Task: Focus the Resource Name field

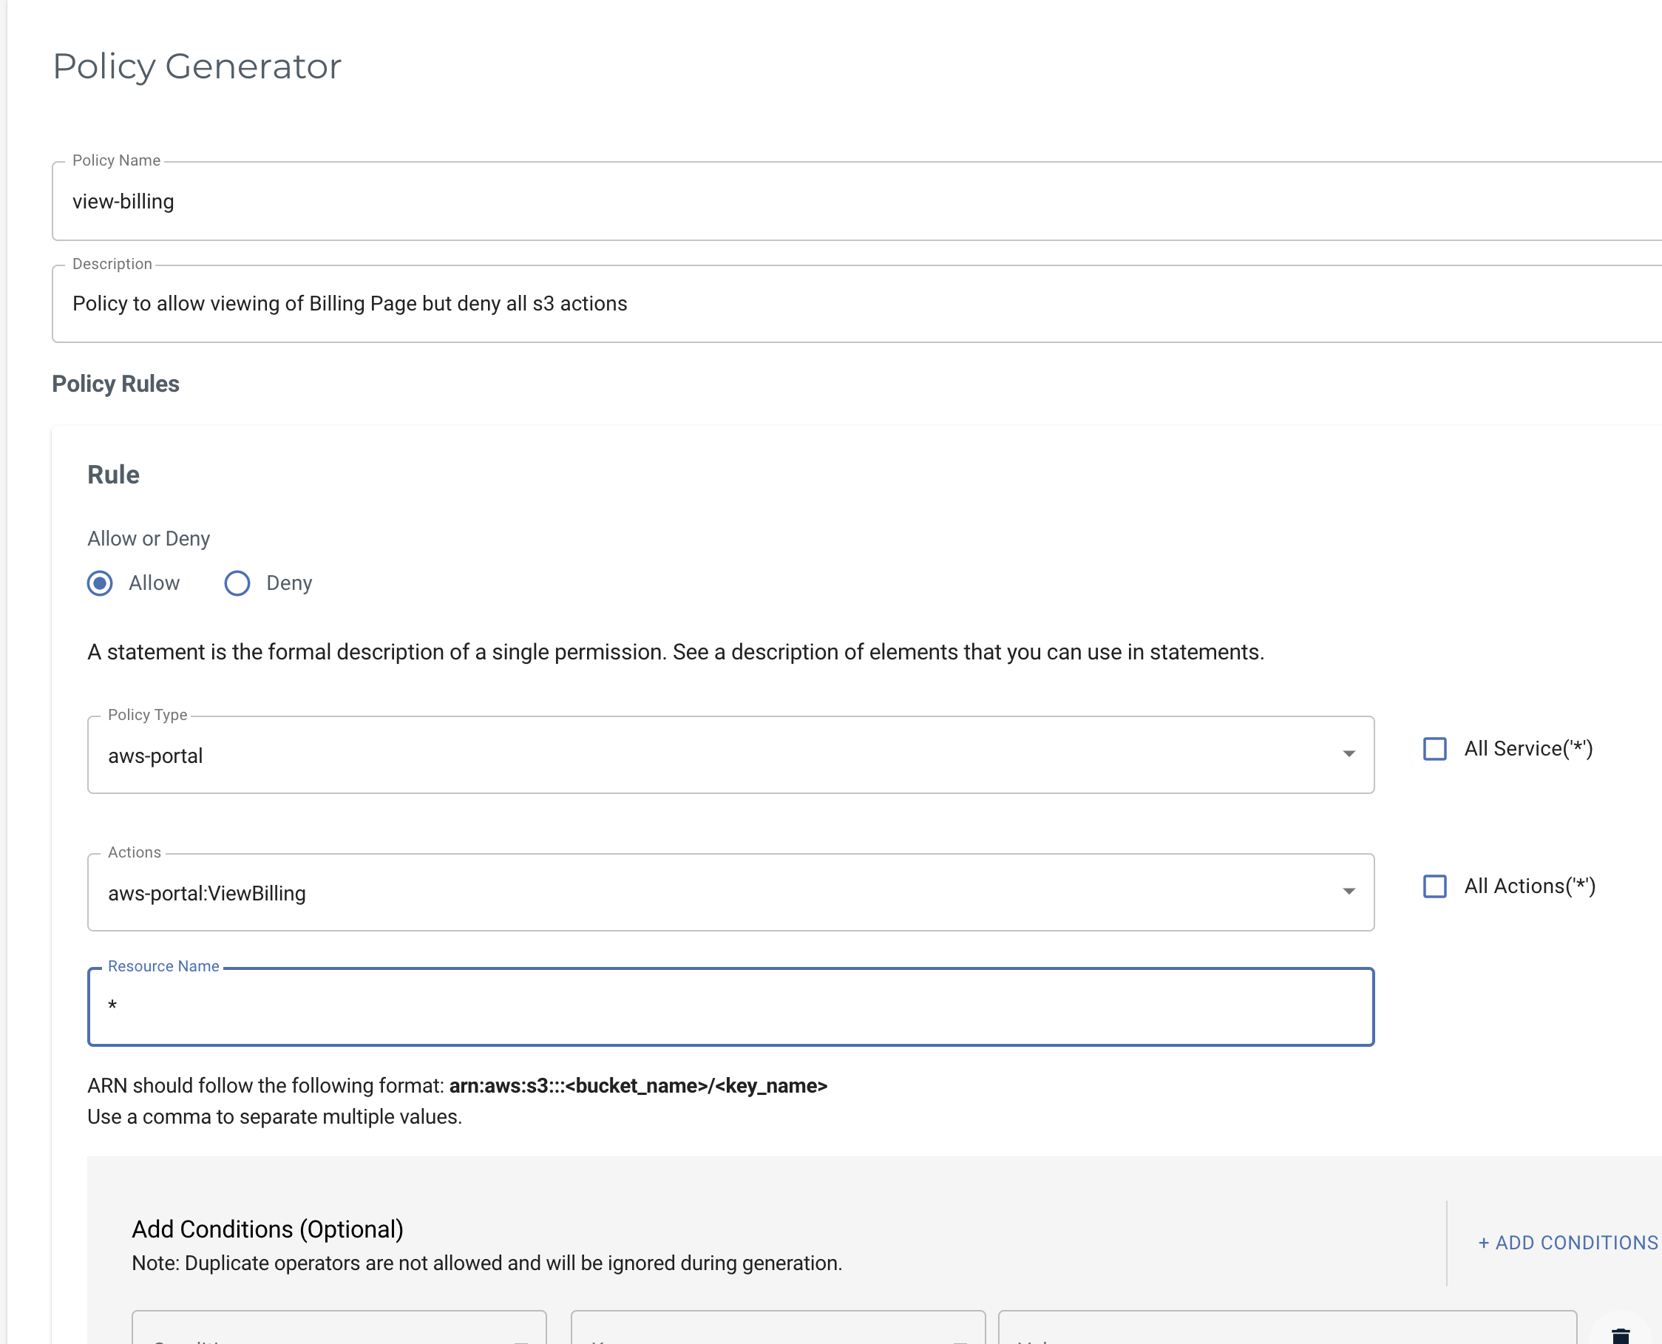Action: click(730, 1006)
